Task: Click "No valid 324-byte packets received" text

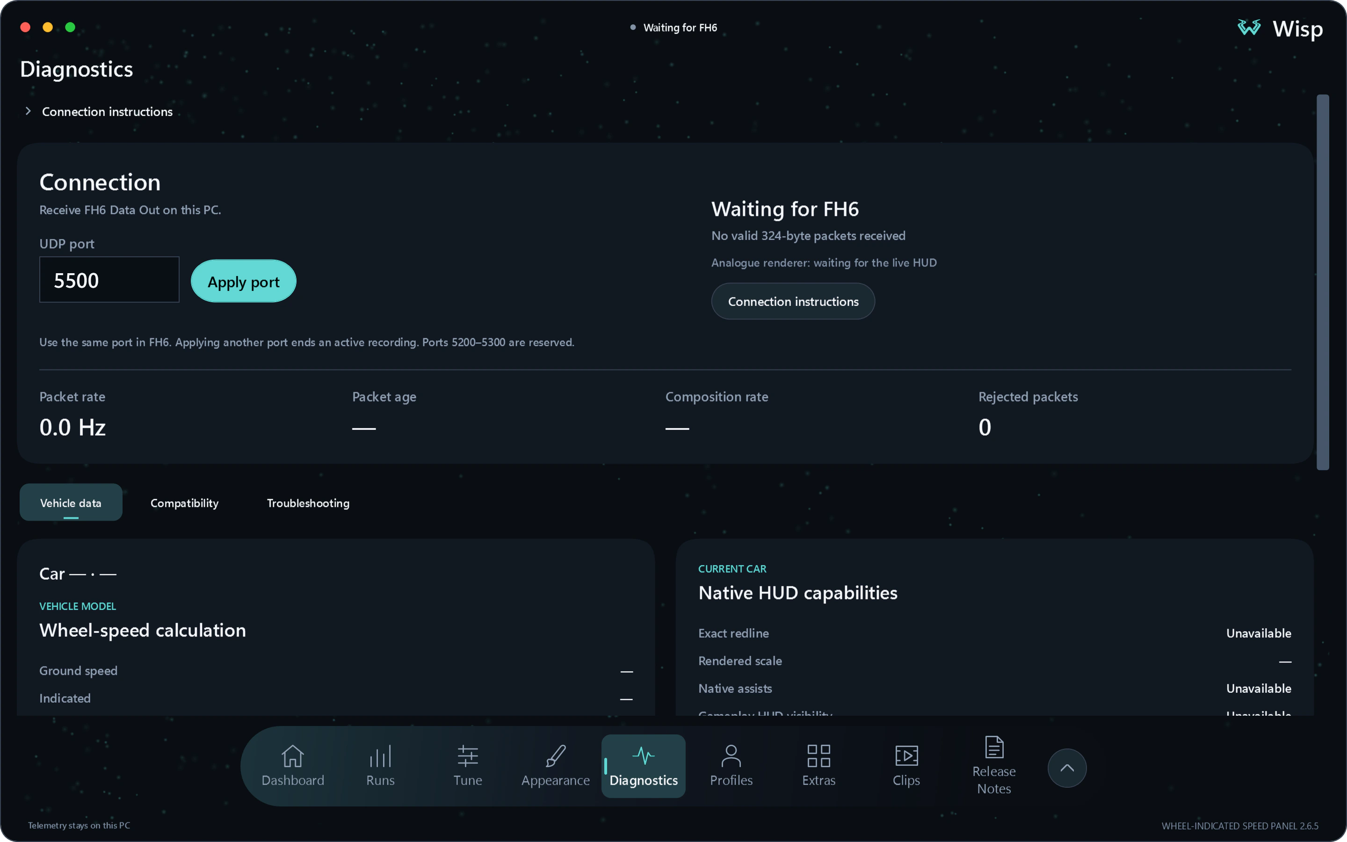Action: click(x=808, y=236)
